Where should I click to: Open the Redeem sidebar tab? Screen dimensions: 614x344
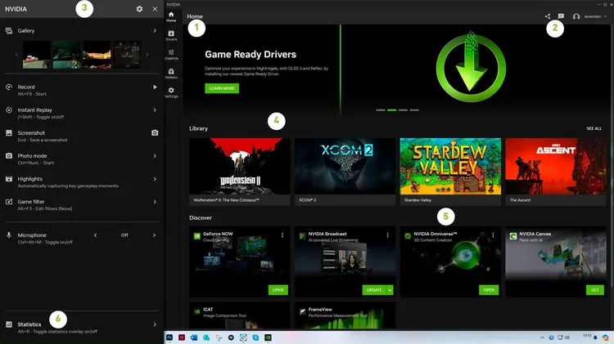(171, 74)
